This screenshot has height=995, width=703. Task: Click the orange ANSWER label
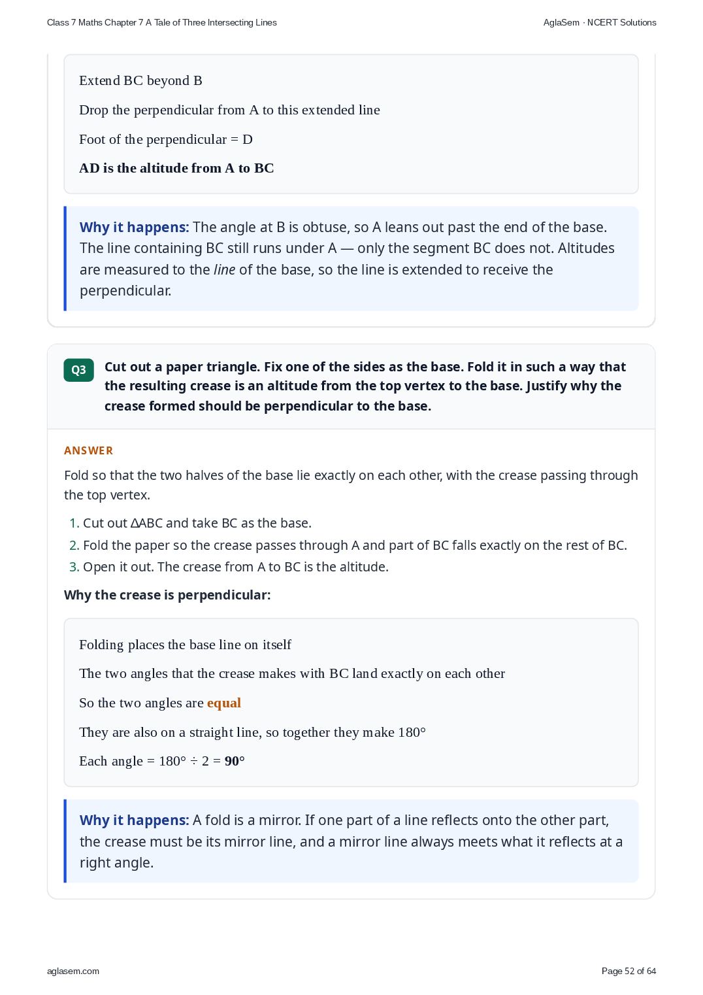[x=89, y=450]
